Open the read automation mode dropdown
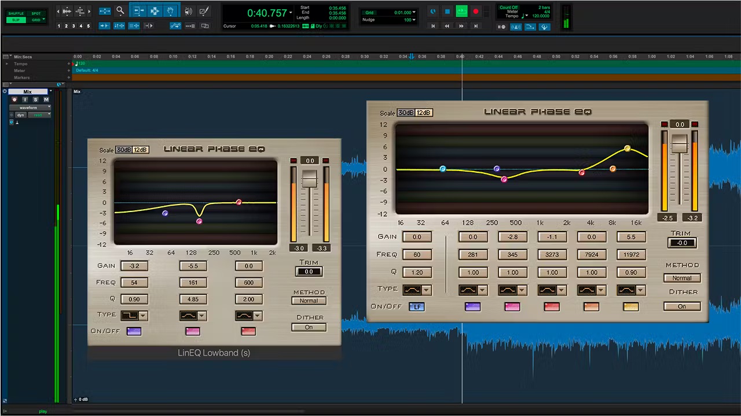 pos(40,115)
